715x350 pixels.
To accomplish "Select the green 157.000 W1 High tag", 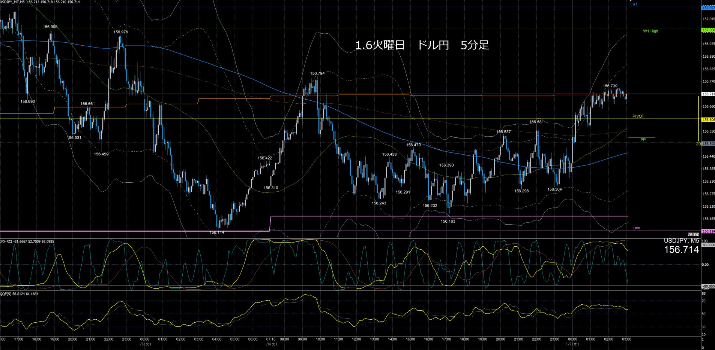I will tap(708, 30).
